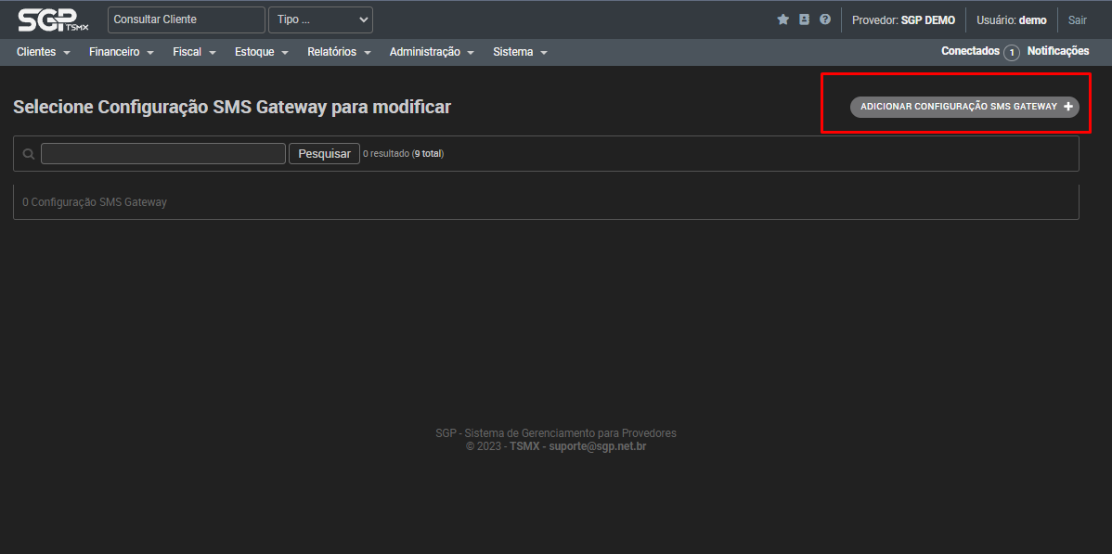Open the Relatórios menu
Image resolution: width=1112 pixels, height=554 pixels.
(x=339, y=52)
